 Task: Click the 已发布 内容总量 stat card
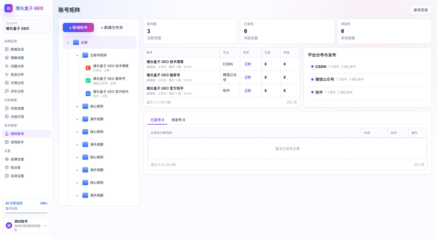[287, 31]
